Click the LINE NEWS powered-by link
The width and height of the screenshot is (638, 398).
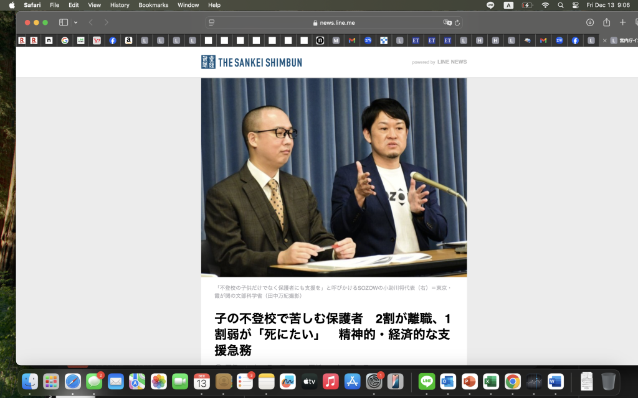[x=451, y=62]
